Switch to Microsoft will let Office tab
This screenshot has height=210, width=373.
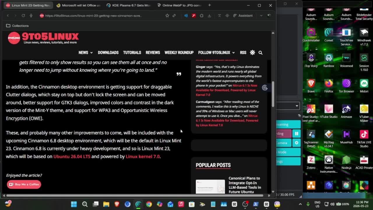tap(78, 5)
